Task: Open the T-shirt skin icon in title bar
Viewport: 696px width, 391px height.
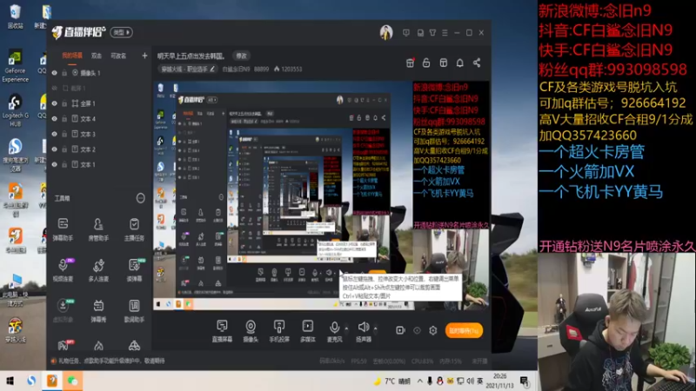Action: (432, 33)
